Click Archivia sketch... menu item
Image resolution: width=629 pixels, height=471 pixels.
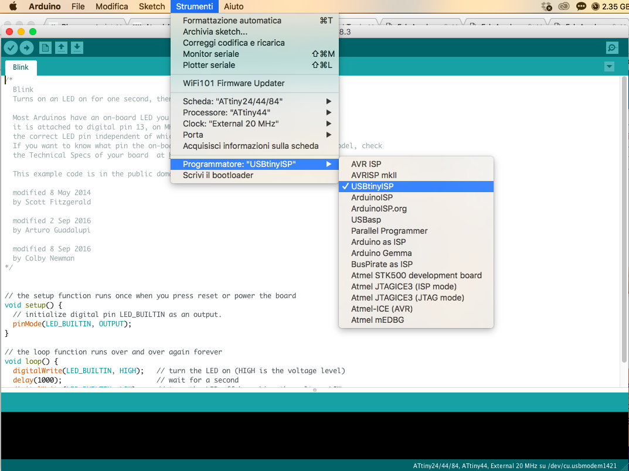click(255, 32)
